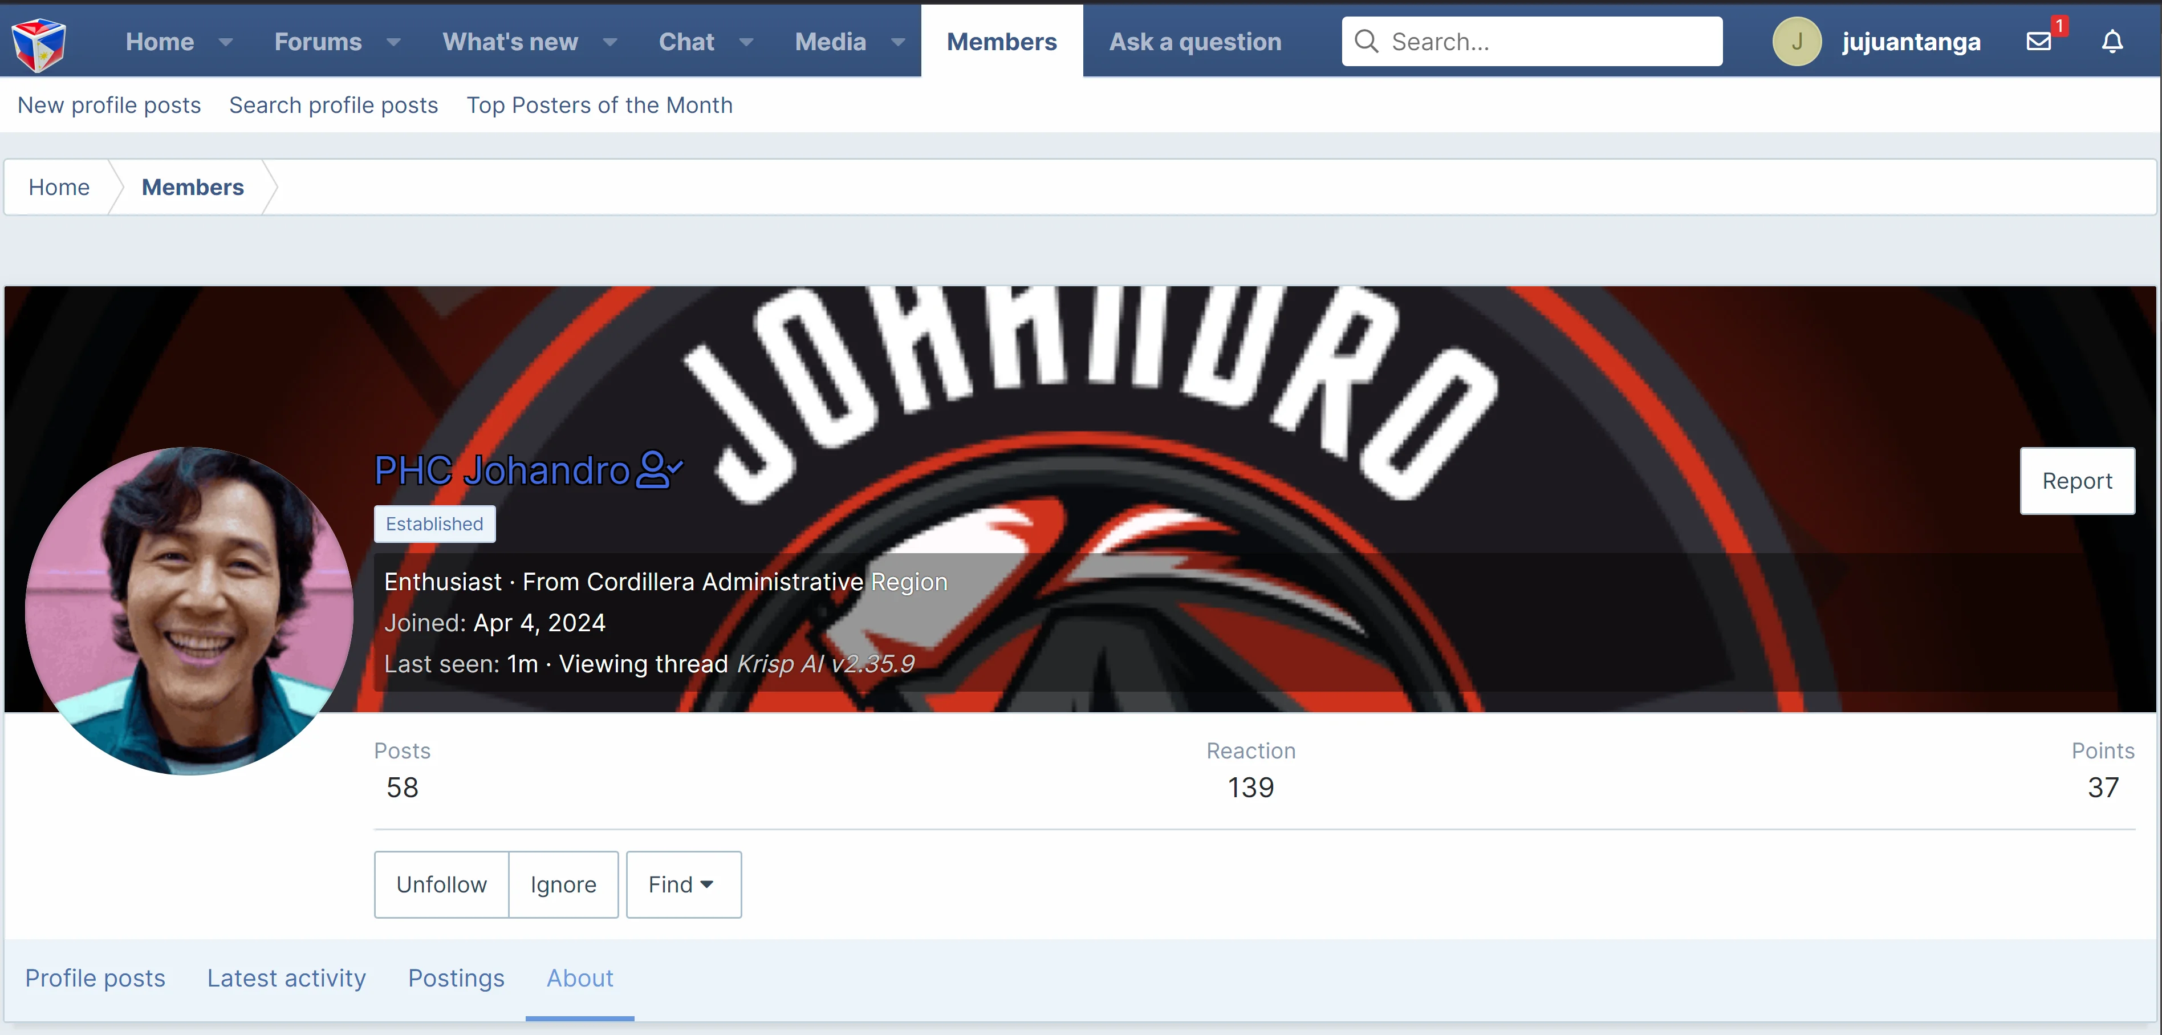Click the Established badge
This screenshot has width=2162, height=1035.
[435, 524]
